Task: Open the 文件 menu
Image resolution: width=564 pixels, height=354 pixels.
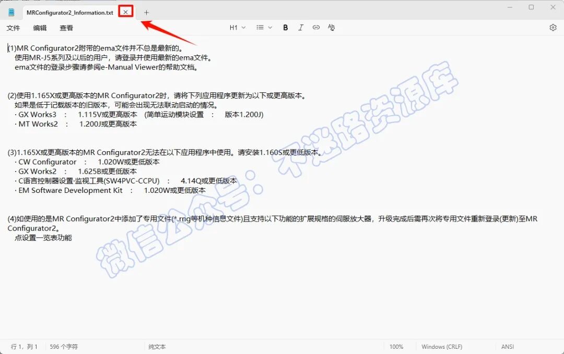Action: [13, 28]
